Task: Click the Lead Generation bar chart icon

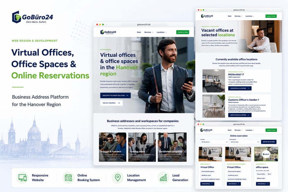Action: click(163, 177)
